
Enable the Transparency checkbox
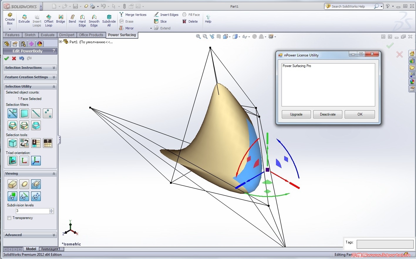[9, 218]
